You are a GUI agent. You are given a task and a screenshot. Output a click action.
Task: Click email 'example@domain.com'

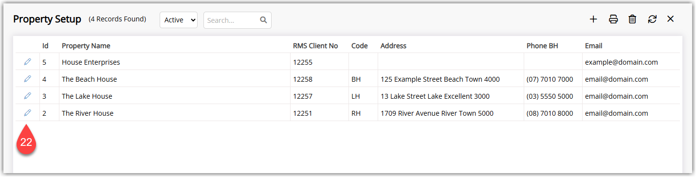[x=622, y=62]
